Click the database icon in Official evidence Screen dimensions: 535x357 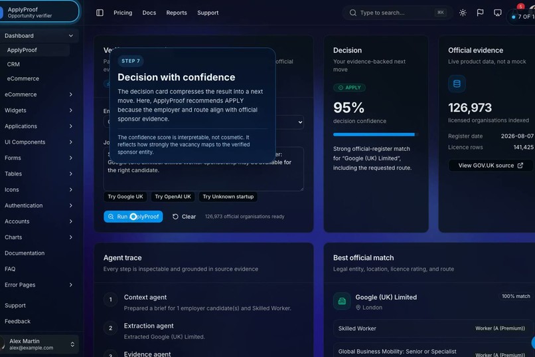click(457, 84)
